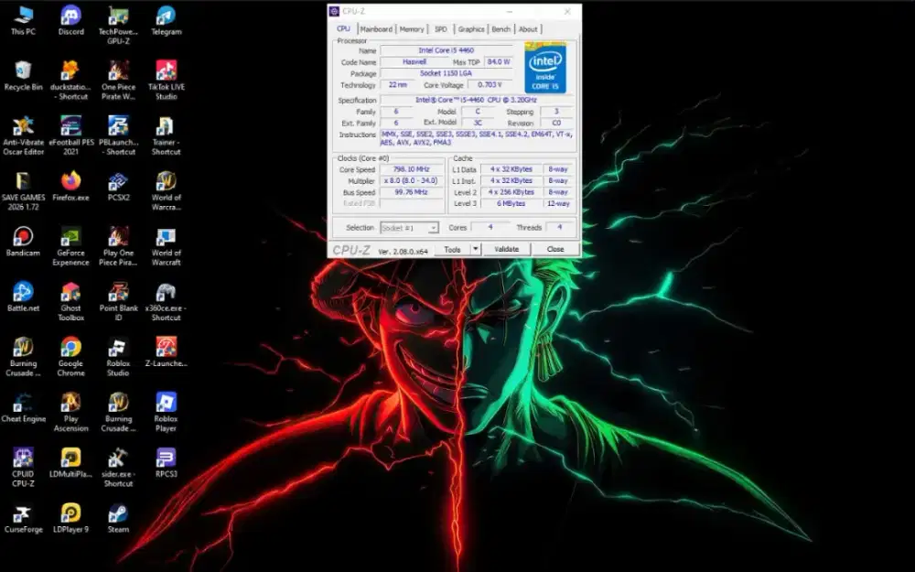Select the Bandicam desktop icon
This screenshot has height=572, width=915.
(x=23, y=242)
